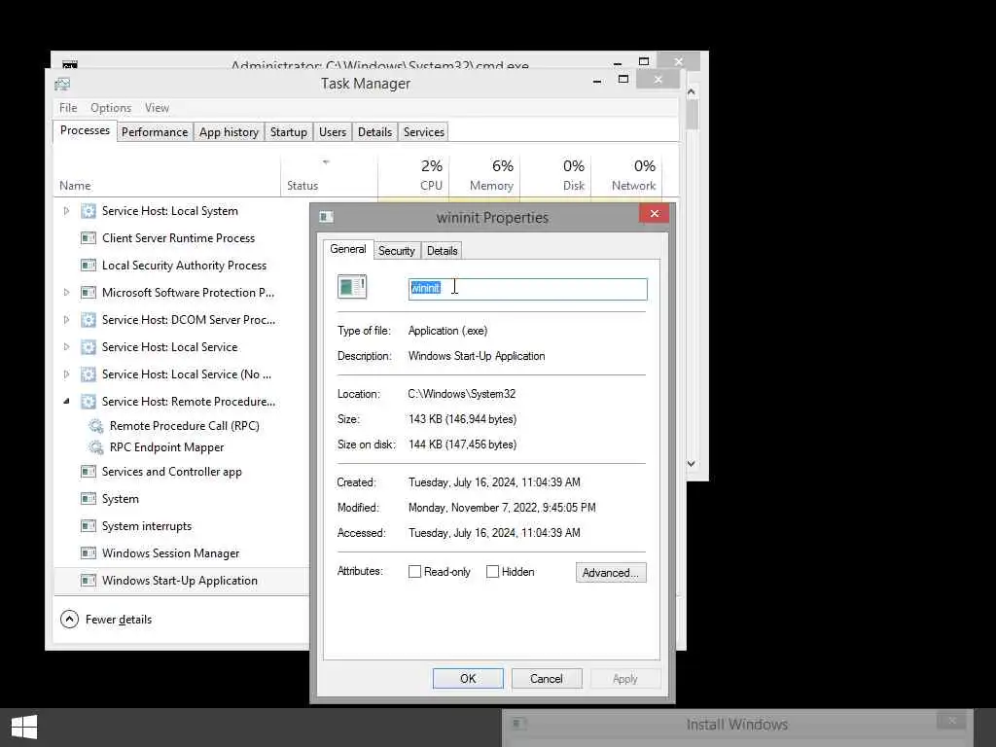Click the Service Host: Local Service (No ...) icon
Screen dimensions: 996x747
89,374
